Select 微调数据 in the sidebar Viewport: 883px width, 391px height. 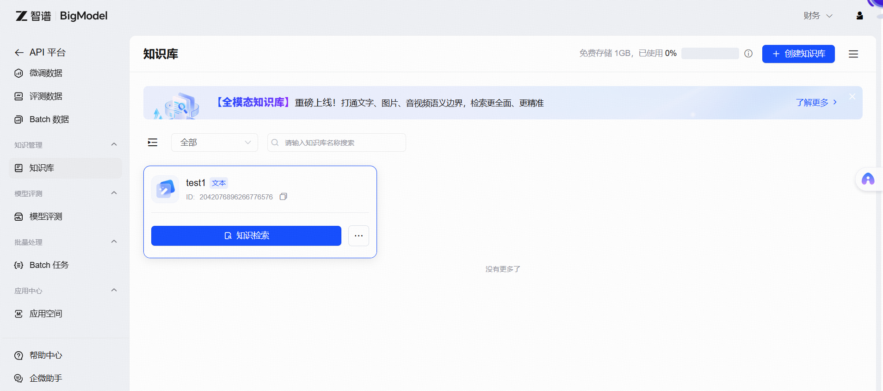tap(45, 73)
